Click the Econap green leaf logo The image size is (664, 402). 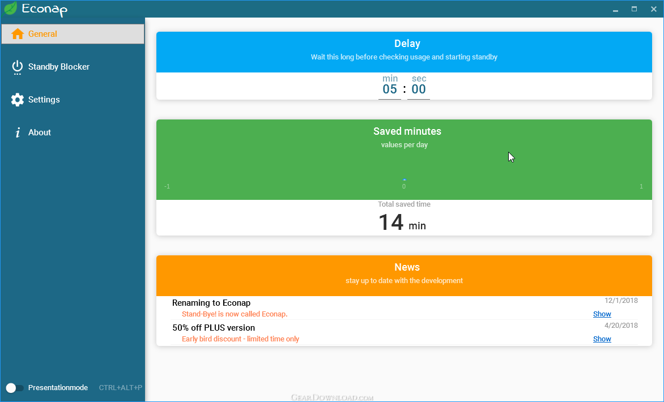[x=11, y=8]
